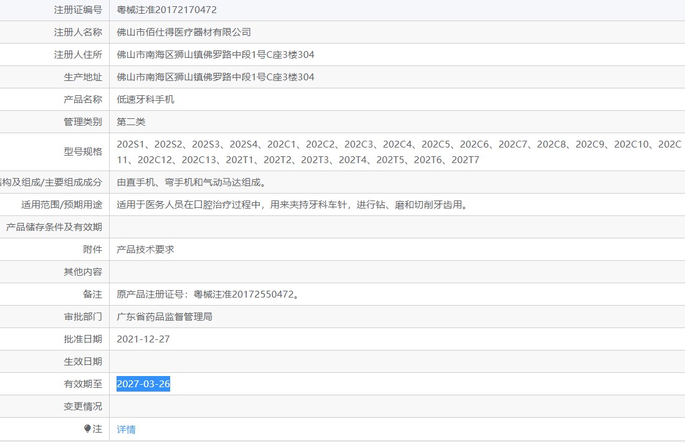Click approval department 广东省药品监督管理局
This screenshot has height=447, width=685.
165,316
